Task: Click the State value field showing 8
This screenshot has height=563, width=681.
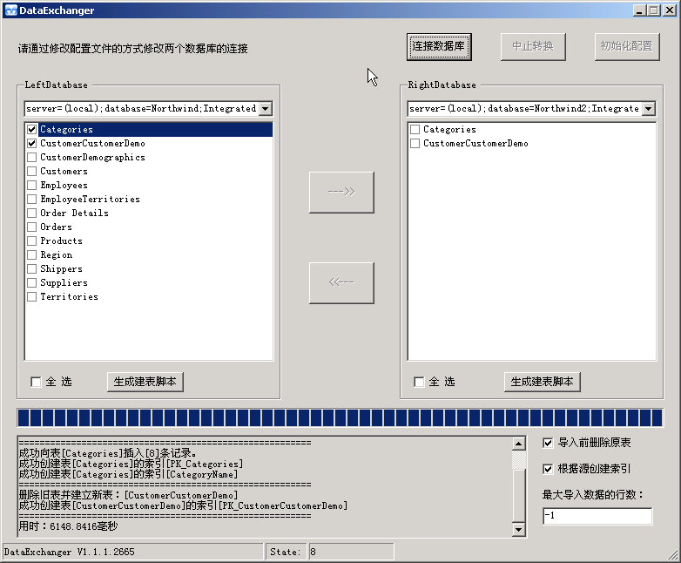Action: point(351,552)
